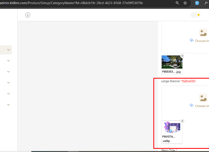Expand the second sidebar menu chevron
The height and width of the screenshot is (152, 209).
pos(8,61)
